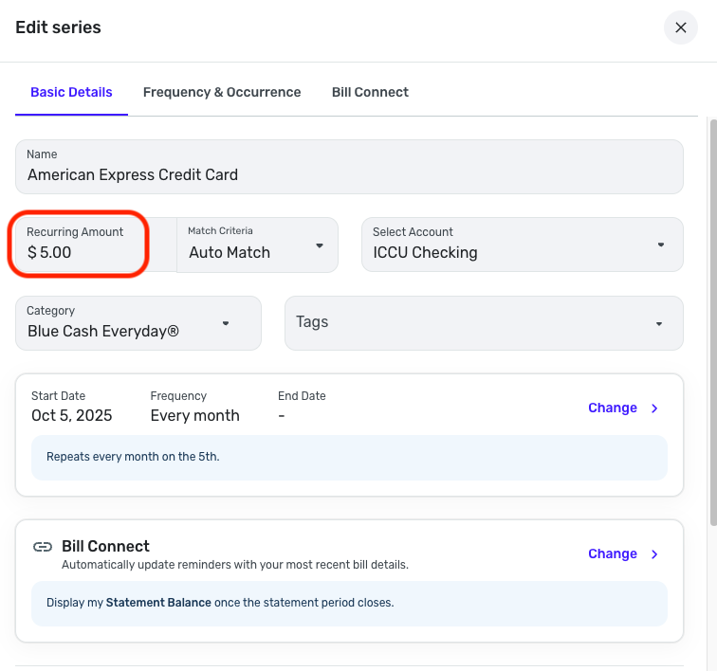The image size is (717, 671).
Task: Click Change link for frequency schedule
Action: (x=612, y=408)
